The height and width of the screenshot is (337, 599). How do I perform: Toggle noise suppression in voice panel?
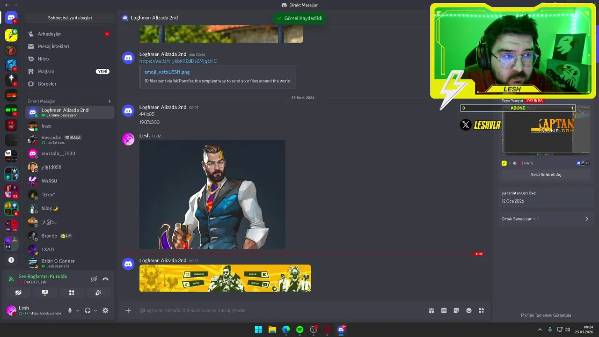[x=94, y=279]
